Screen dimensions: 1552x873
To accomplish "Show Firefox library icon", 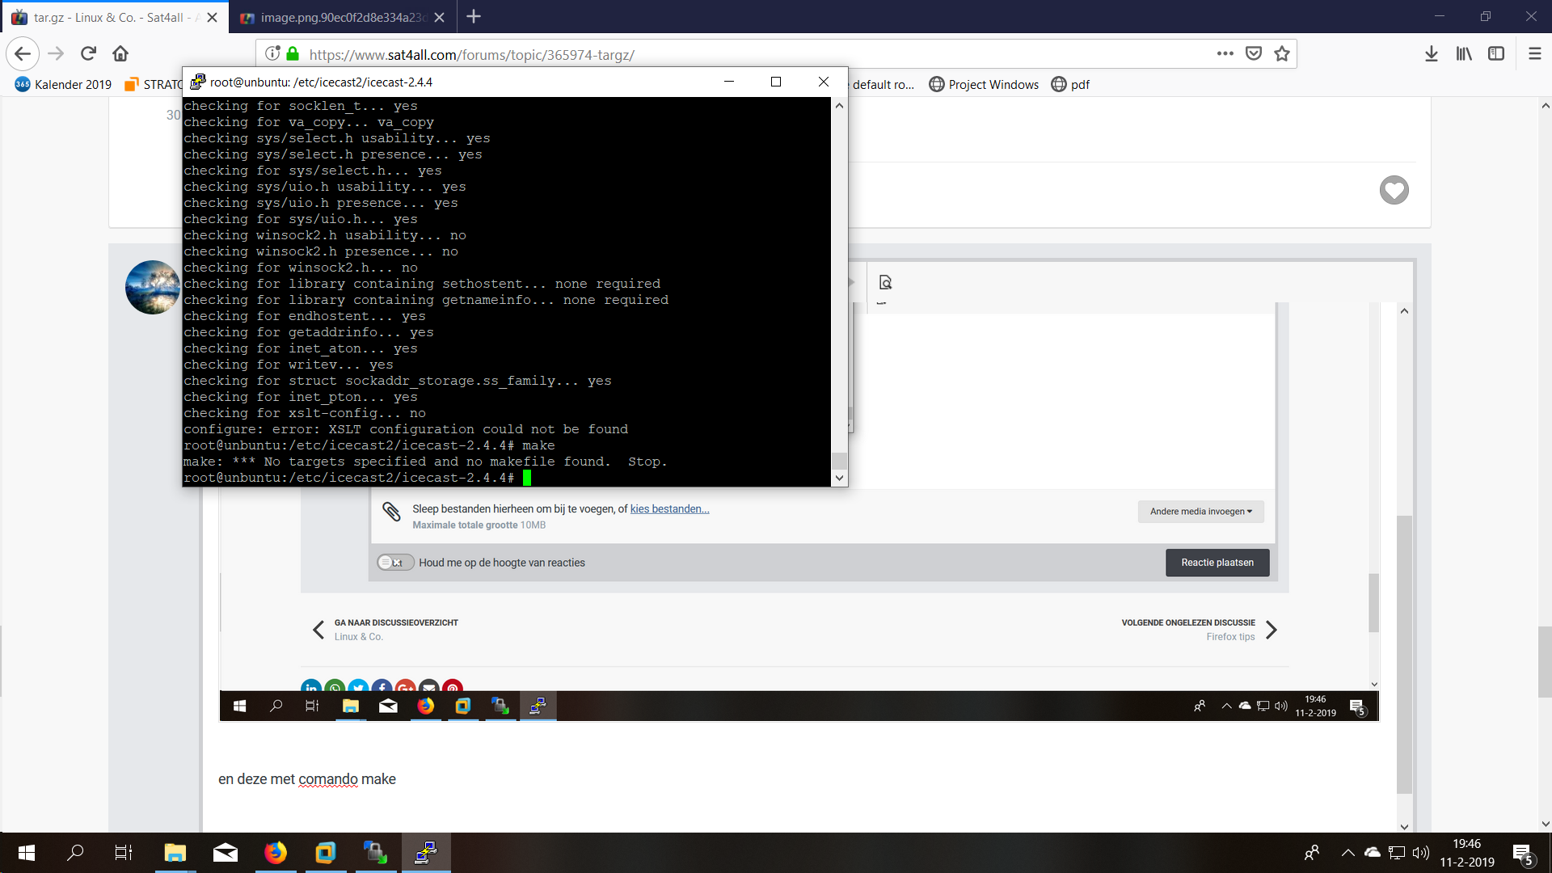I will point(1464,54).
